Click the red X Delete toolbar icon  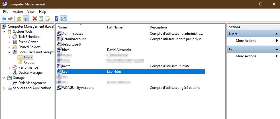point(35,19)
